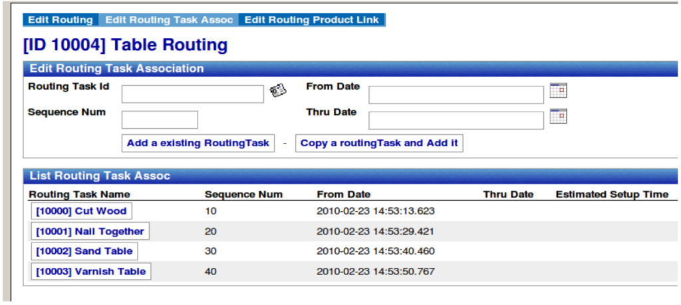Click the Routing Task Name column header
The width and height of the screenshot is (681, 305).
79,195
